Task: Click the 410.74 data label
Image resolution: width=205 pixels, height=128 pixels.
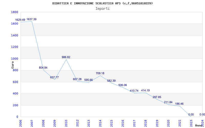Action: [134, 91]
